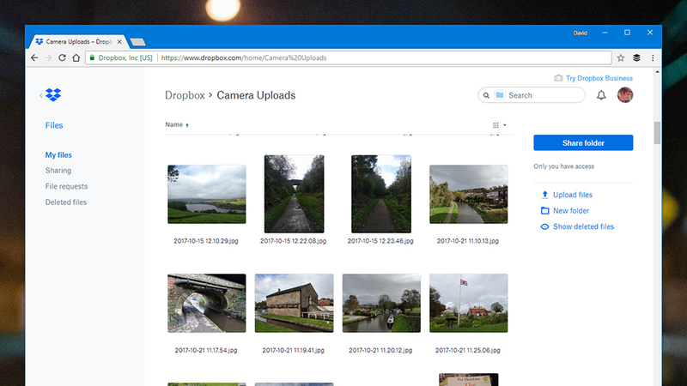Open the Dropbox extension icon in toolbar
Viewport: 687px width, 386px height.
tap(636, 57)
